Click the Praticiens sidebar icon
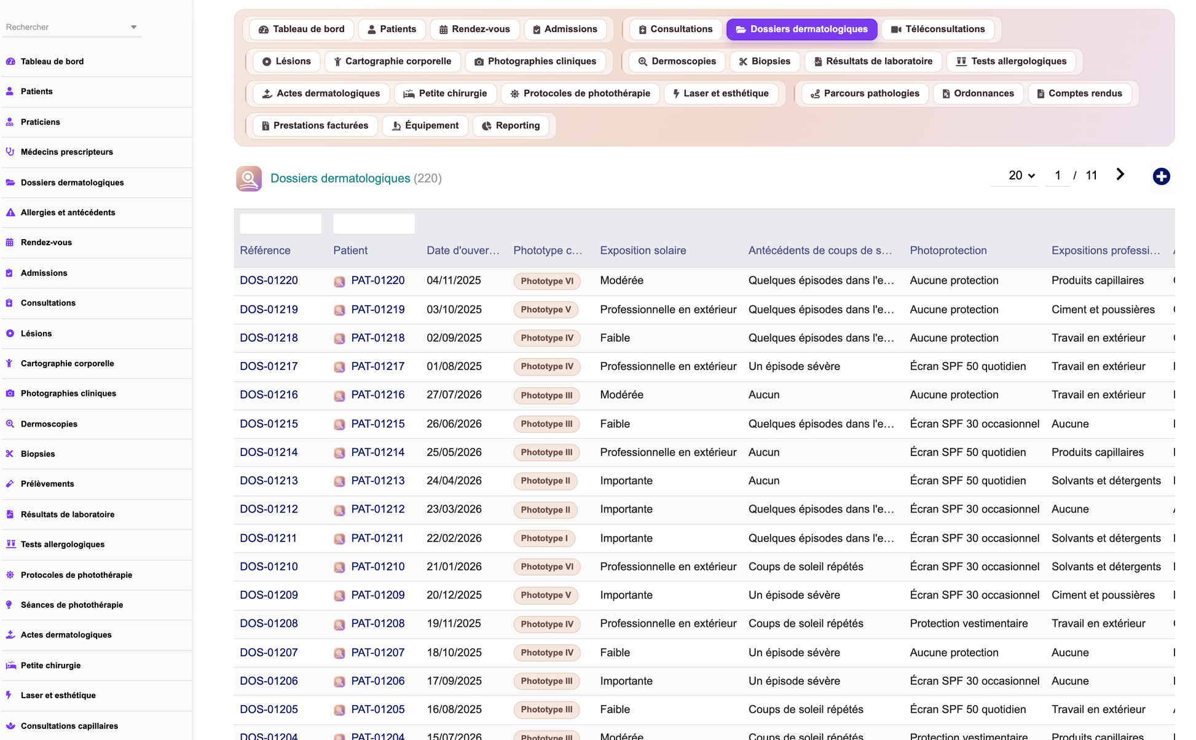Viewport: 1196px width, 740px height. click(10, 122)
